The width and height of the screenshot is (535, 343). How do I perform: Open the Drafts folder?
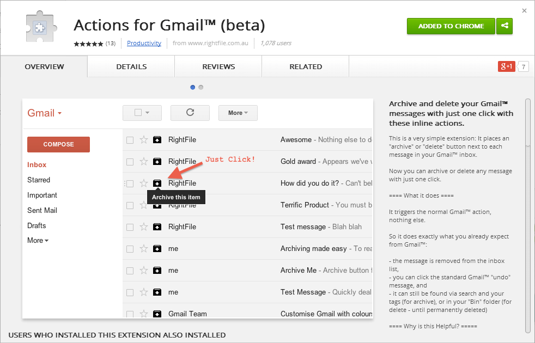pyautogui.click(x=37, y=225)
